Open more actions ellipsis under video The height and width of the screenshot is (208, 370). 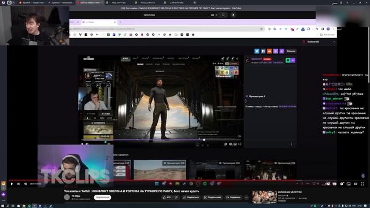246,198
